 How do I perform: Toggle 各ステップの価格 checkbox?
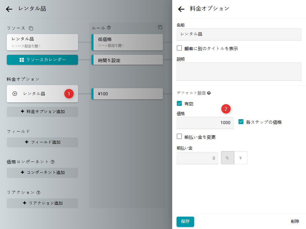[x=241, y=122]
